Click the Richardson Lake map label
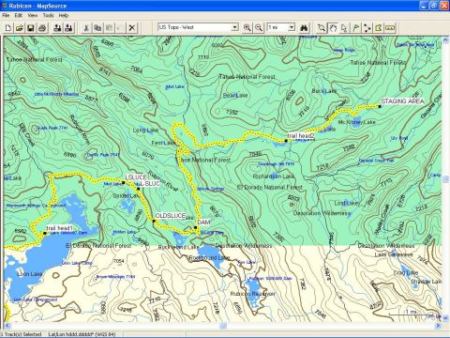 tap(274, 177)
